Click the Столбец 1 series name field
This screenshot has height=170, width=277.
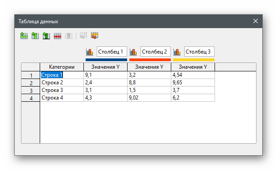point(112,52)
